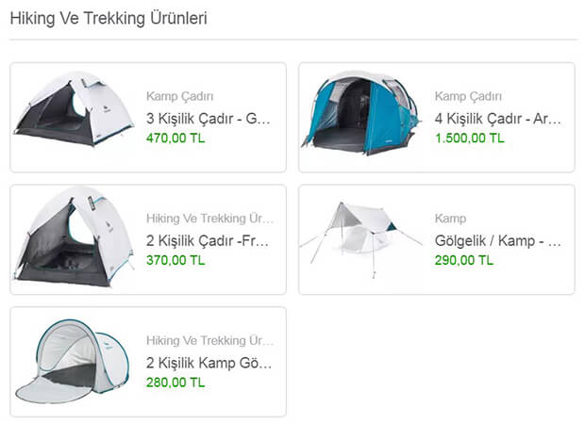This screenshot has width=585, height=424.
Task: Click the 280,00 TL price
Action: click(x=175, y=382)
